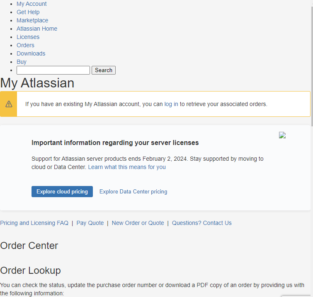This screenshot has height=297, width=313.
Task: Open Pricing and Licensing FAQ
Action: coord(34,223)
